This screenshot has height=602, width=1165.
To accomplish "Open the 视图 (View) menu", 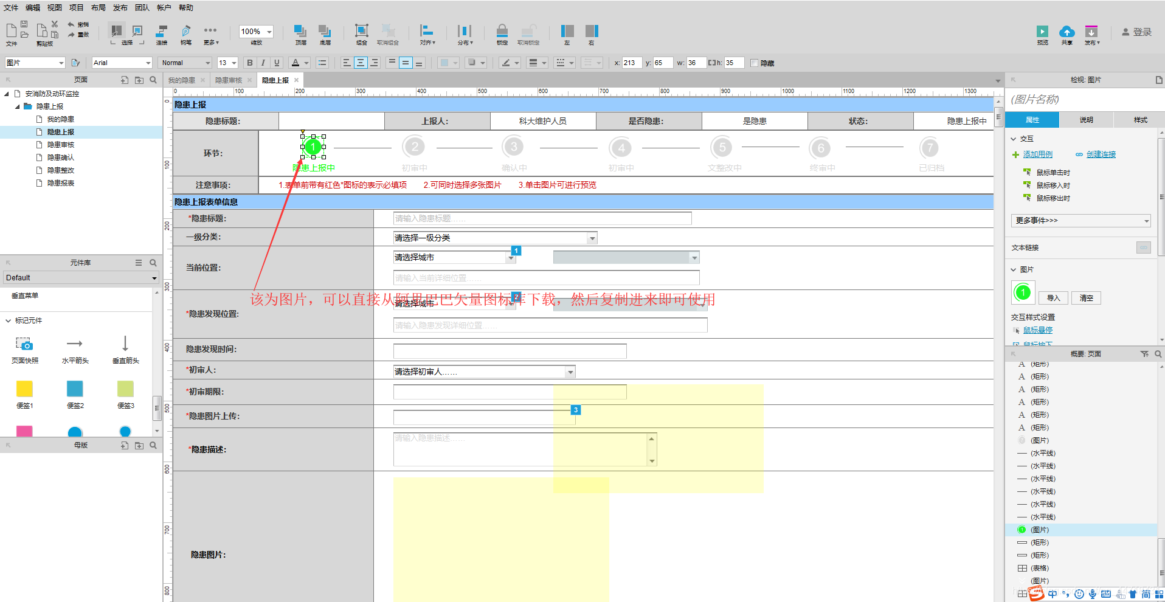I will tap(55, 8).
